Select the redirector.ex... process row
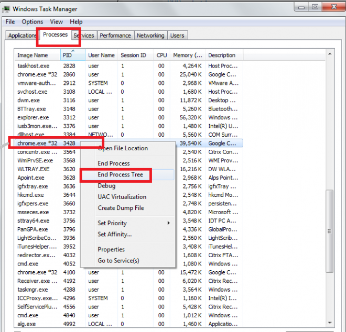Screen dimensions: 346x332 pos(129,255)
